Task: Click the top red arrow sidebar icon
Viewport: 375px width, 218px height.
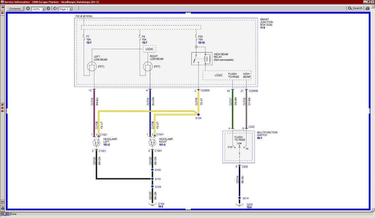Action: pyautogui.click(x=3, y=7)
